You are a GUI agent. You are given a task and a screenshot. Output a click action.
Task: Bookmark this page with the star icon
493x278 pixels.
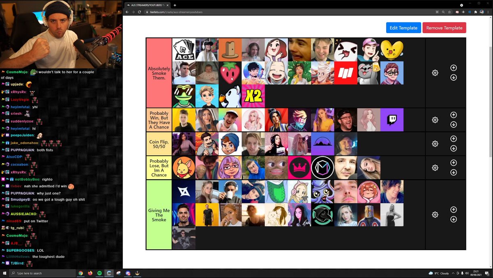[x=450, y=12]
